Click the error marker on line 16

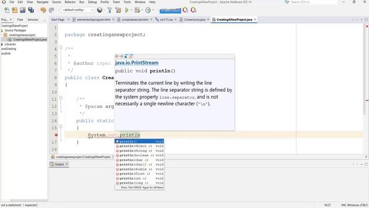pyautogui.click(x=56, y=135)
